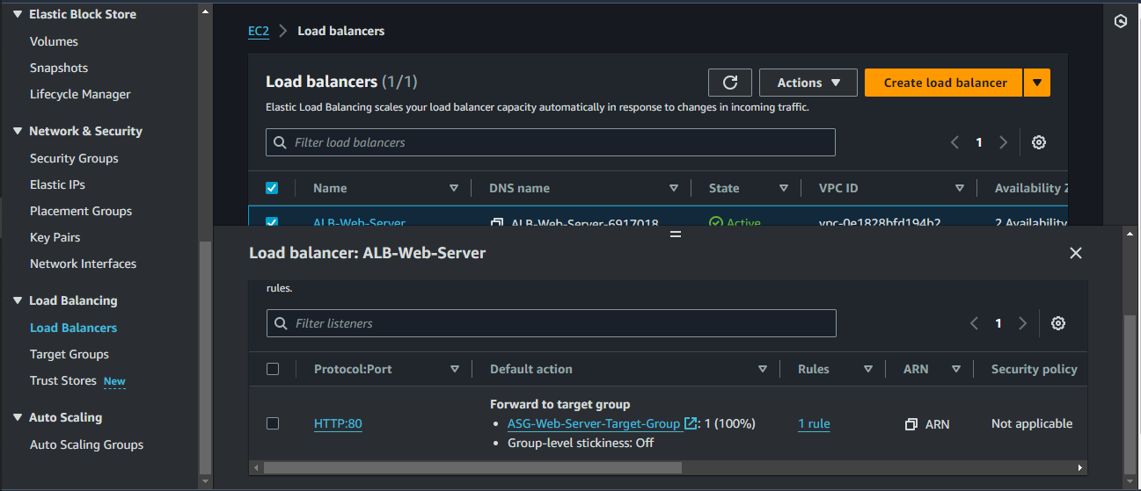Click the search icon in Filter load balancers
The height and width of the screenshot is (491, 1141).
point(280,142)
